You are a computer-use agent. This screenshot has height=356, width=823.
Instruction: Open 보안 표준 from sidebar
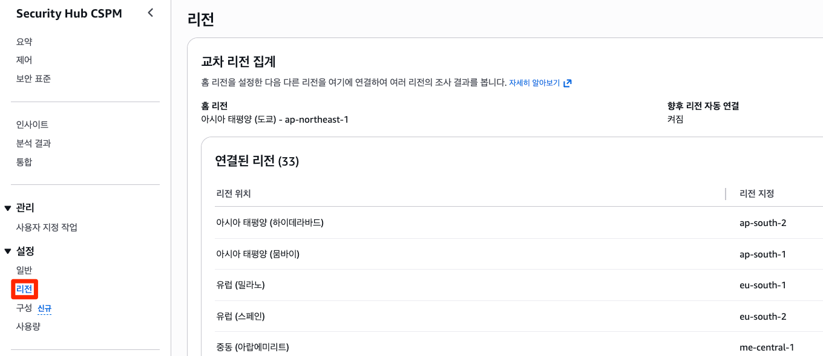pos(33,79)
